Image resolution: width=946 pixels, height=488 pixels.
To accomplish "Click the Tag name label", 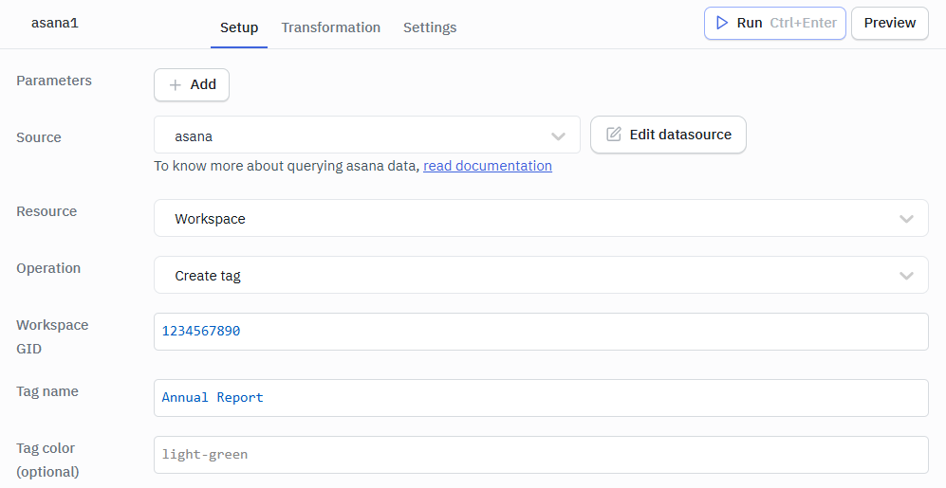I will 47,391.
